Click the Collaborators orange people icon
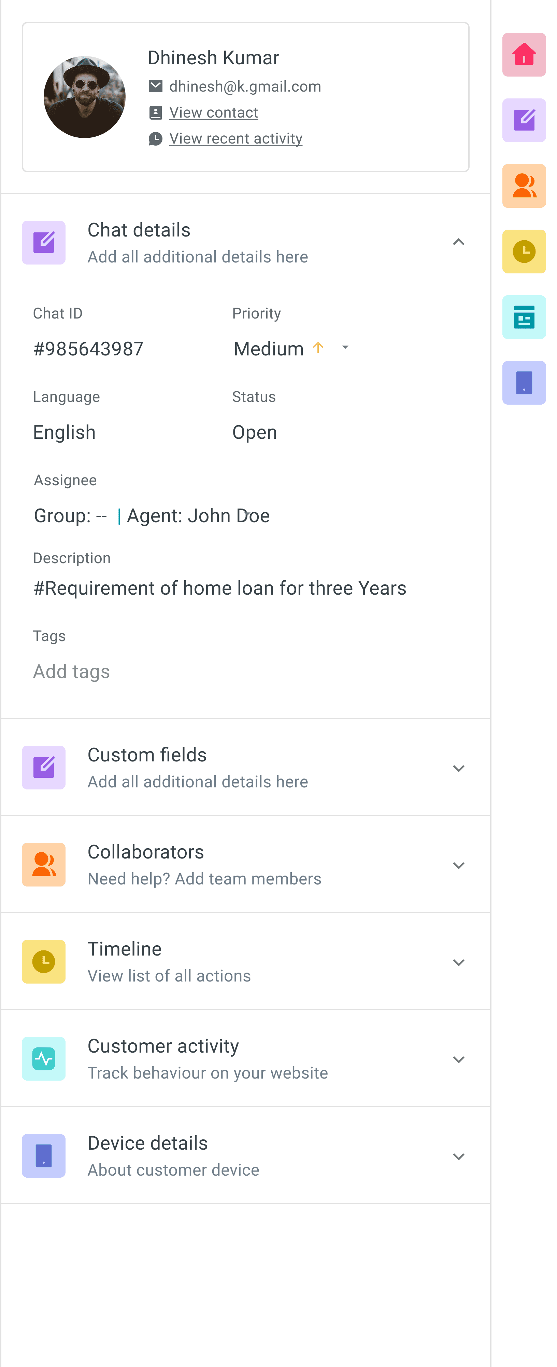The width and height of the screenshot is (557, 1367). point(43,865)
